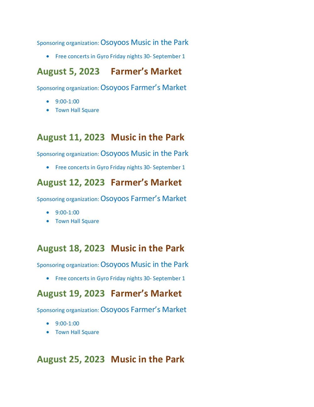Click Free concerts bullet under August 18
The height and width of the screenshot is (407, 314).
[x=120, y=278]
